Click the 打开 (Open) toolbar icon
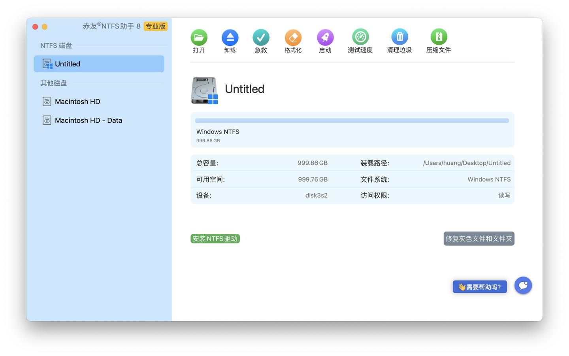 (199, 41)
